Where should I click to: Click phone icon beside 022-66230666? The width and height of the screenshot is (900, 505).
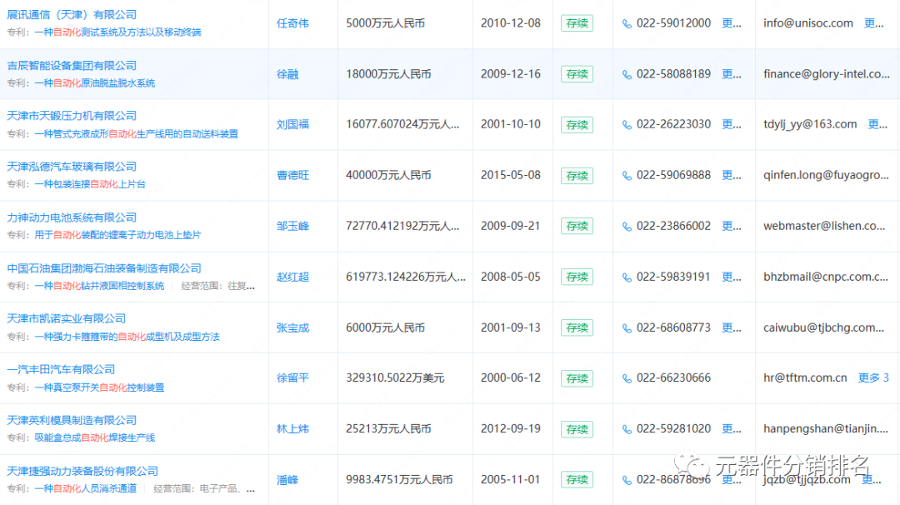(627, 378)
